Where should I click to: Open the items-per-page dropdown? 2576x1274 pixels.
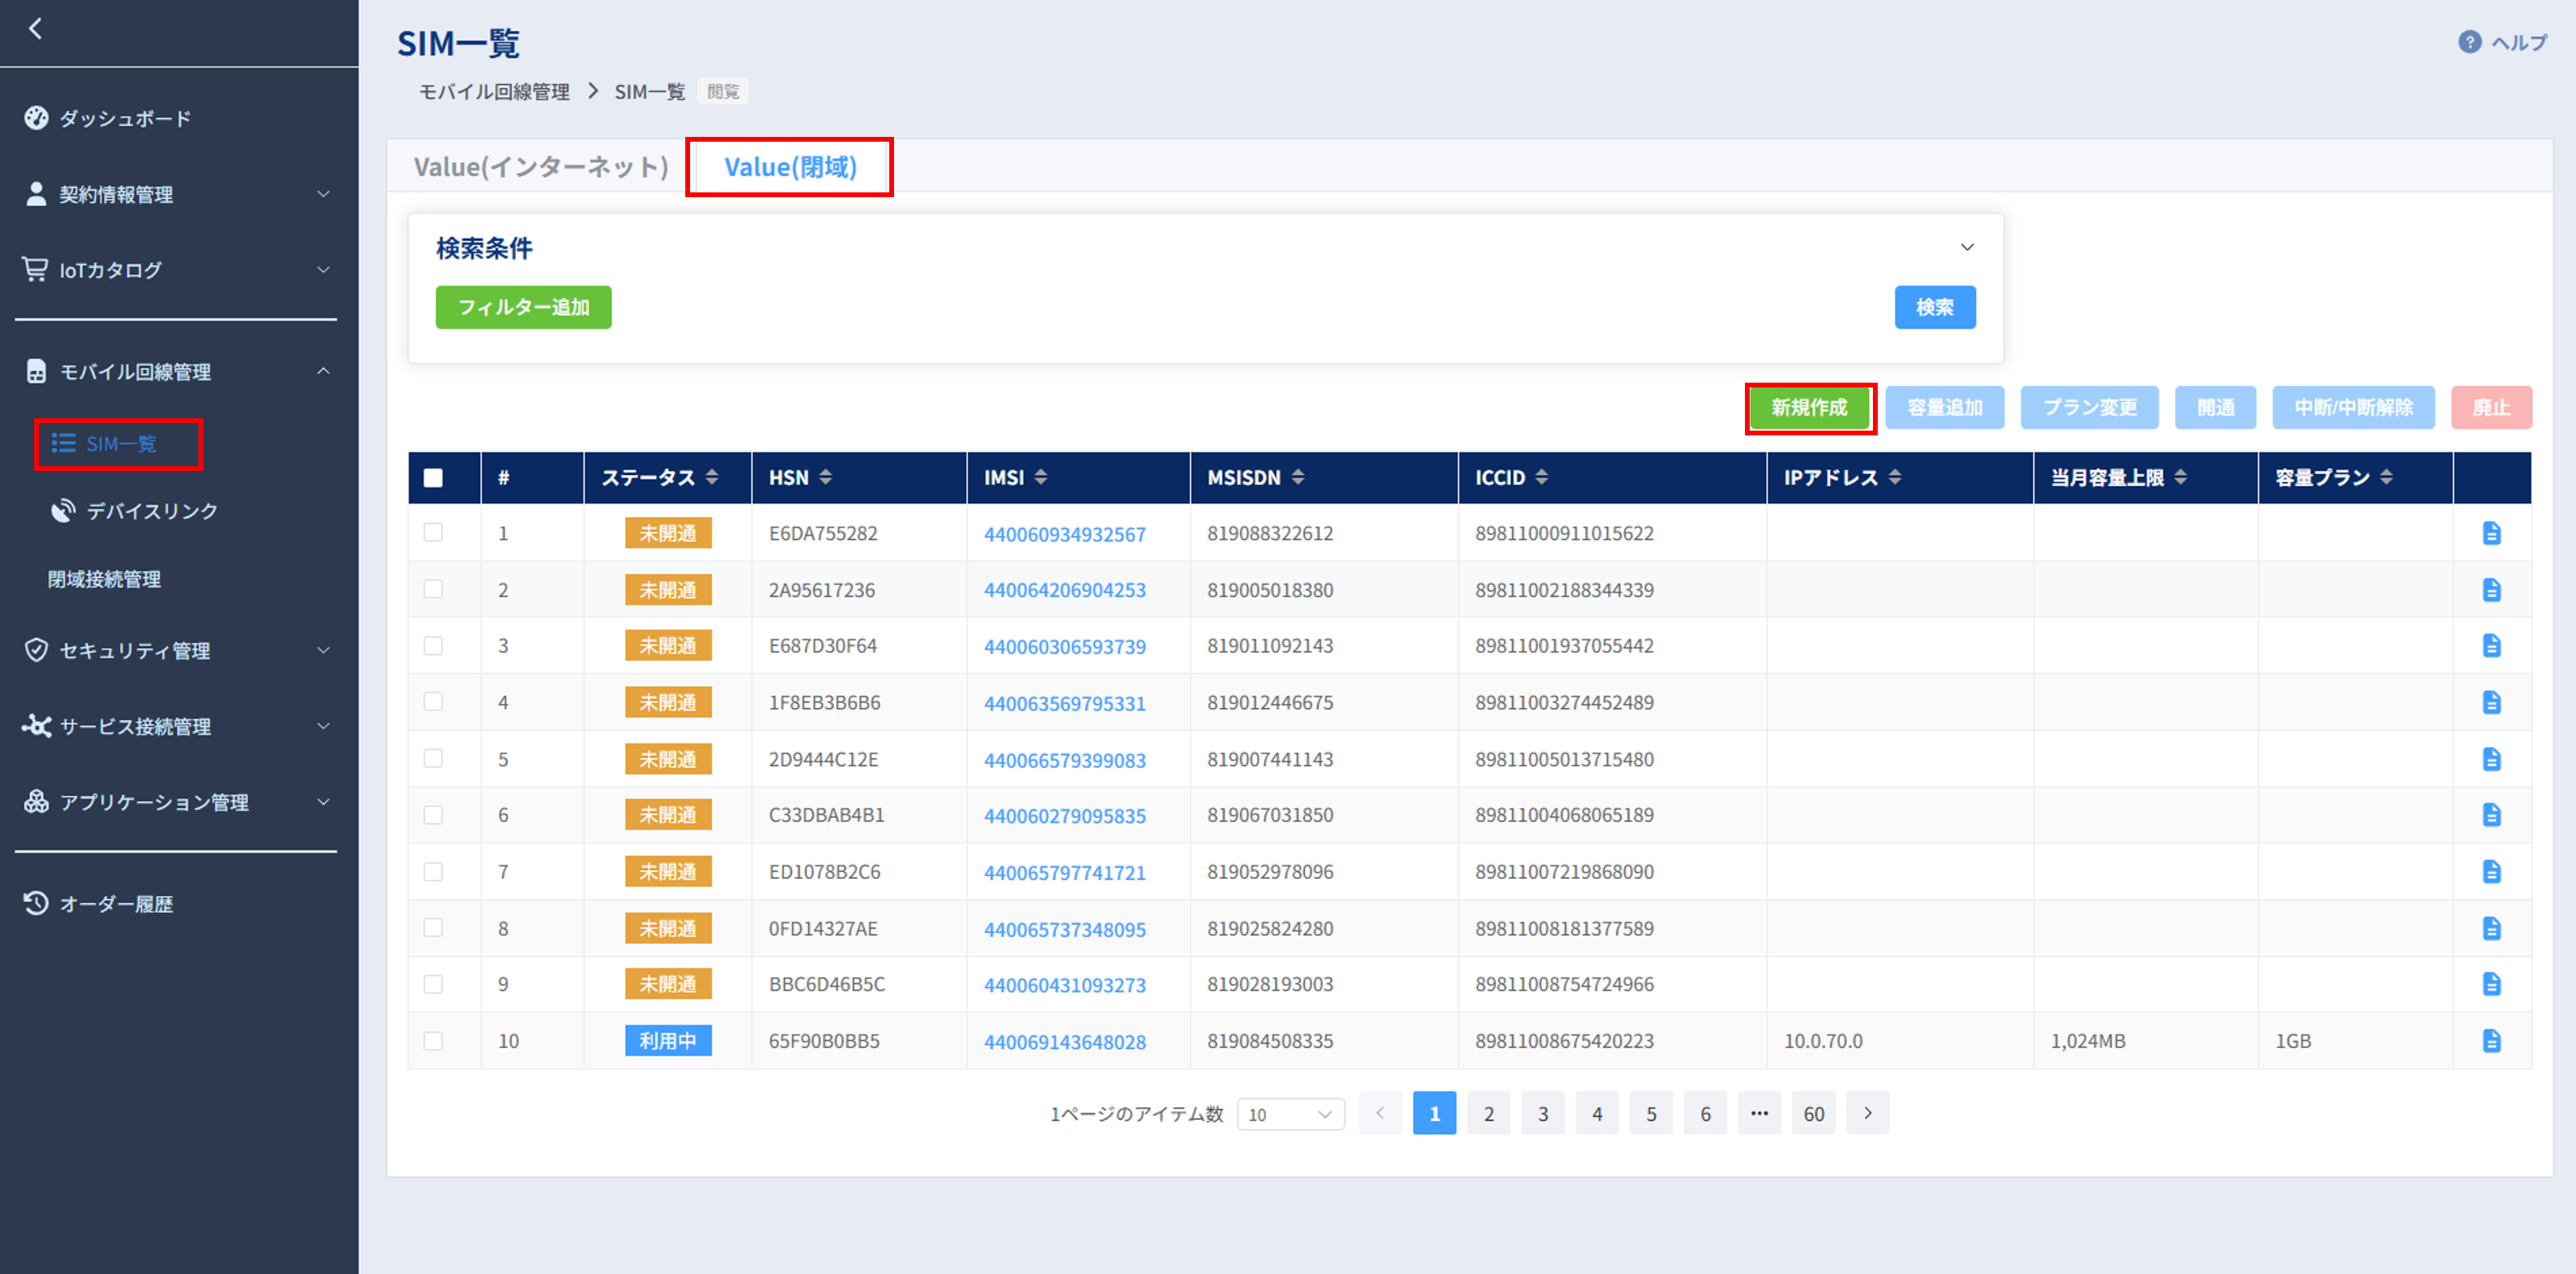(1290, 1114)
